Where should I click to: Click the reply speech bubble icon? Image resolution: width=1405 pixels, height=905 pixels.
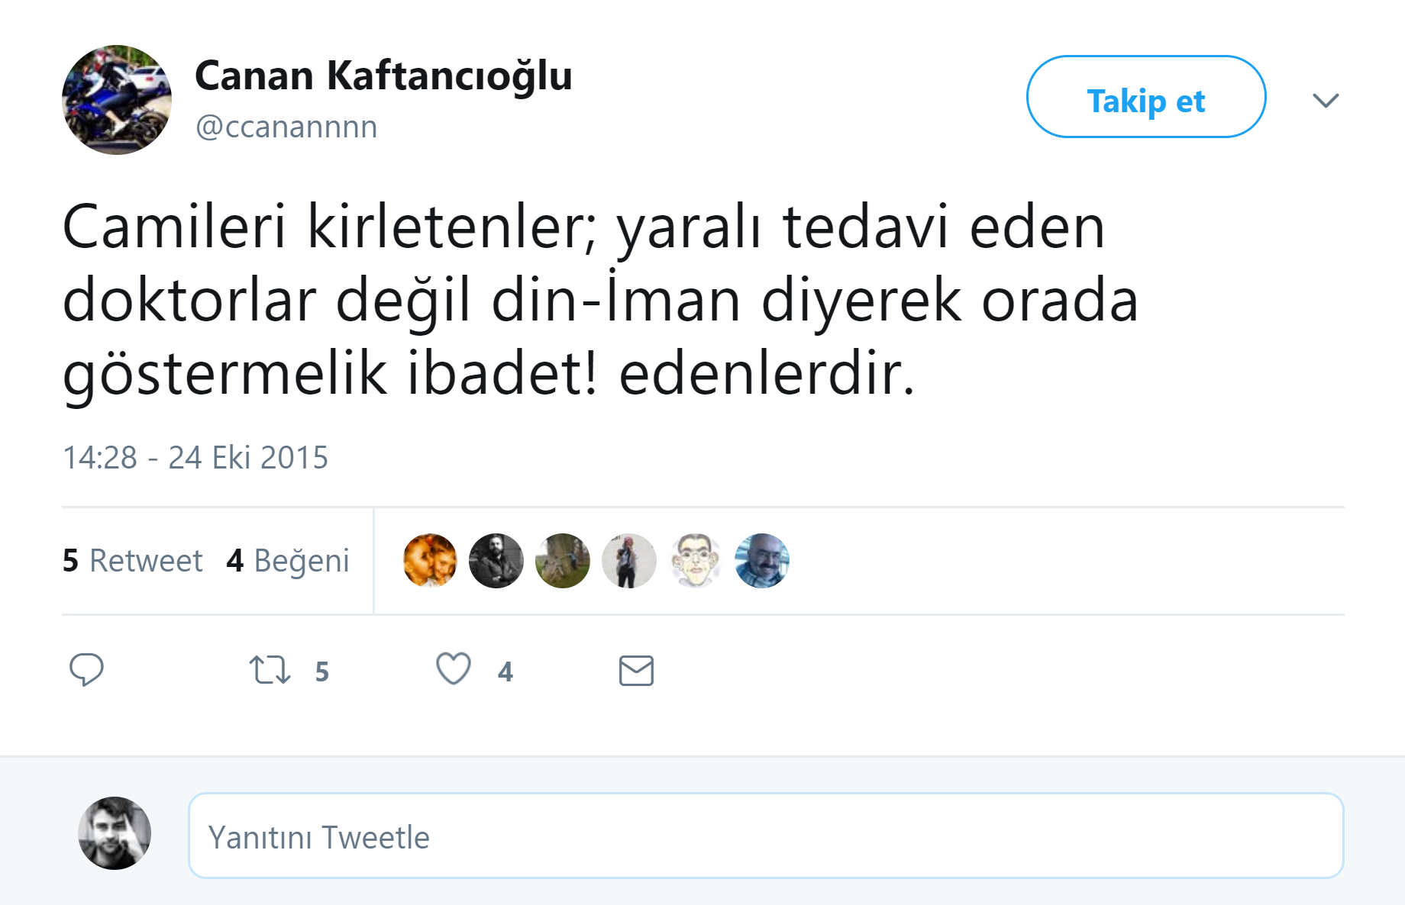tap(86, 670)
